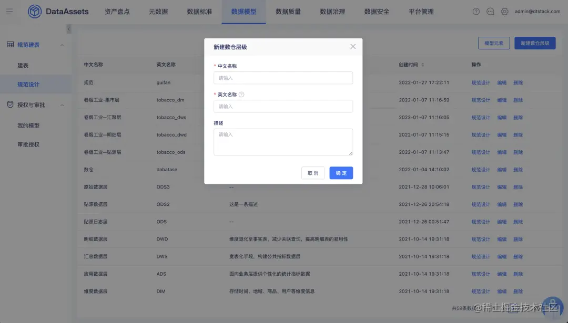Click 编辑 for DIM row

[502, 291]
